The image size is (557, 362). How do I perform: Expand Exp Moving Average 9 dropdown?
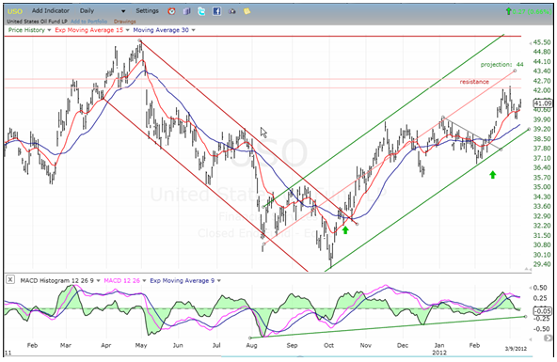coord(219,281)
